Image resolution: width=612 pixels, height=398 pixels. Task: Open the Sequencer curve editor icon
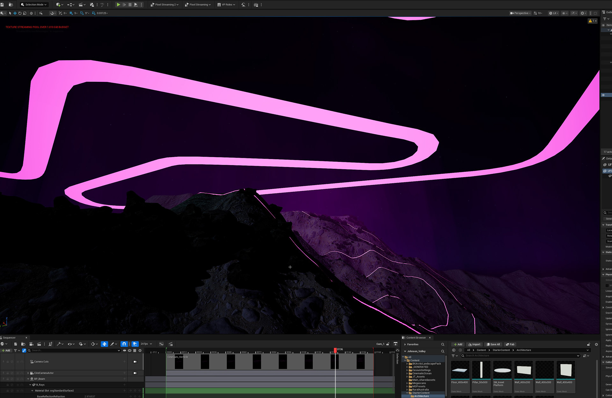point(161,344)
